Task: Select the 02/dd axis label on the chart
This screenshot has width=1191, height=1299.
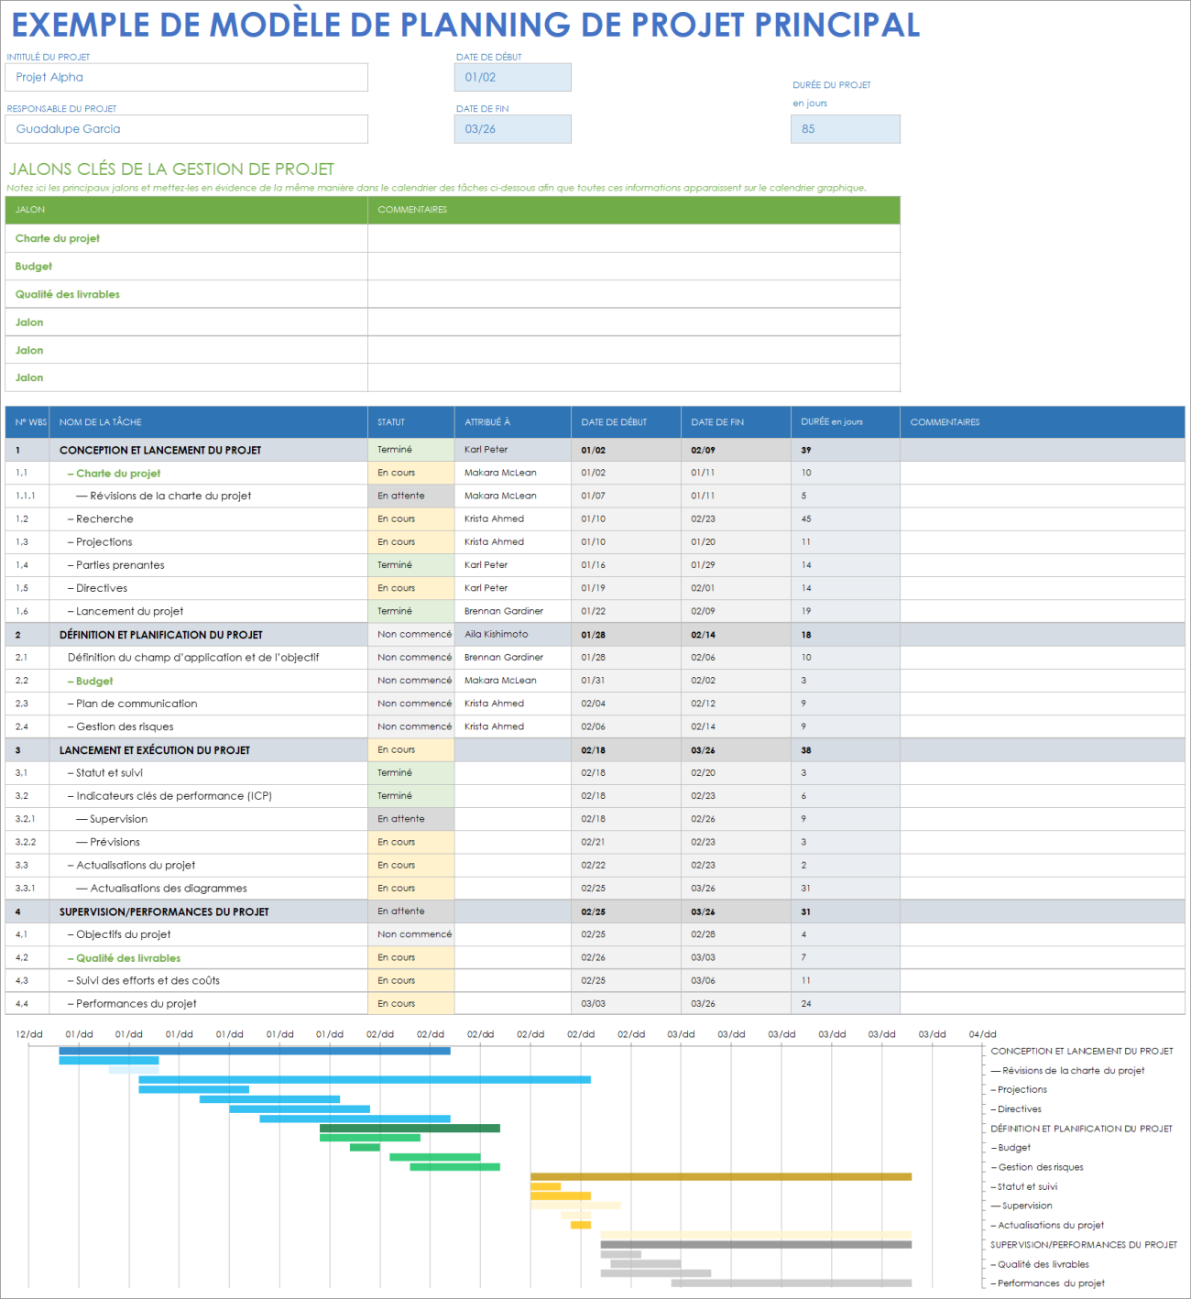Action: tap(380, 1033)
